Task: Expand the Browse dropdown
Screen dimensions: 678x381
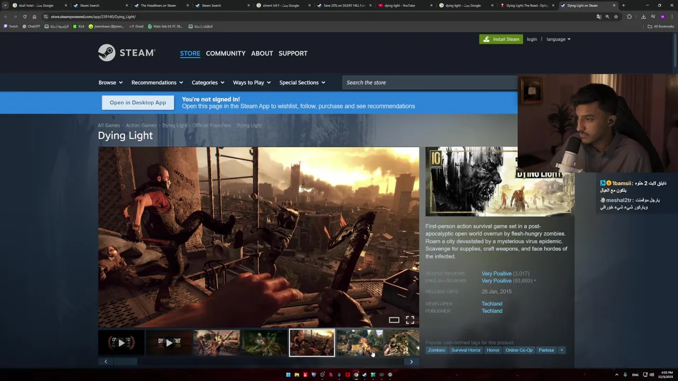Action: pyautogui.click(x=110, y=83)
